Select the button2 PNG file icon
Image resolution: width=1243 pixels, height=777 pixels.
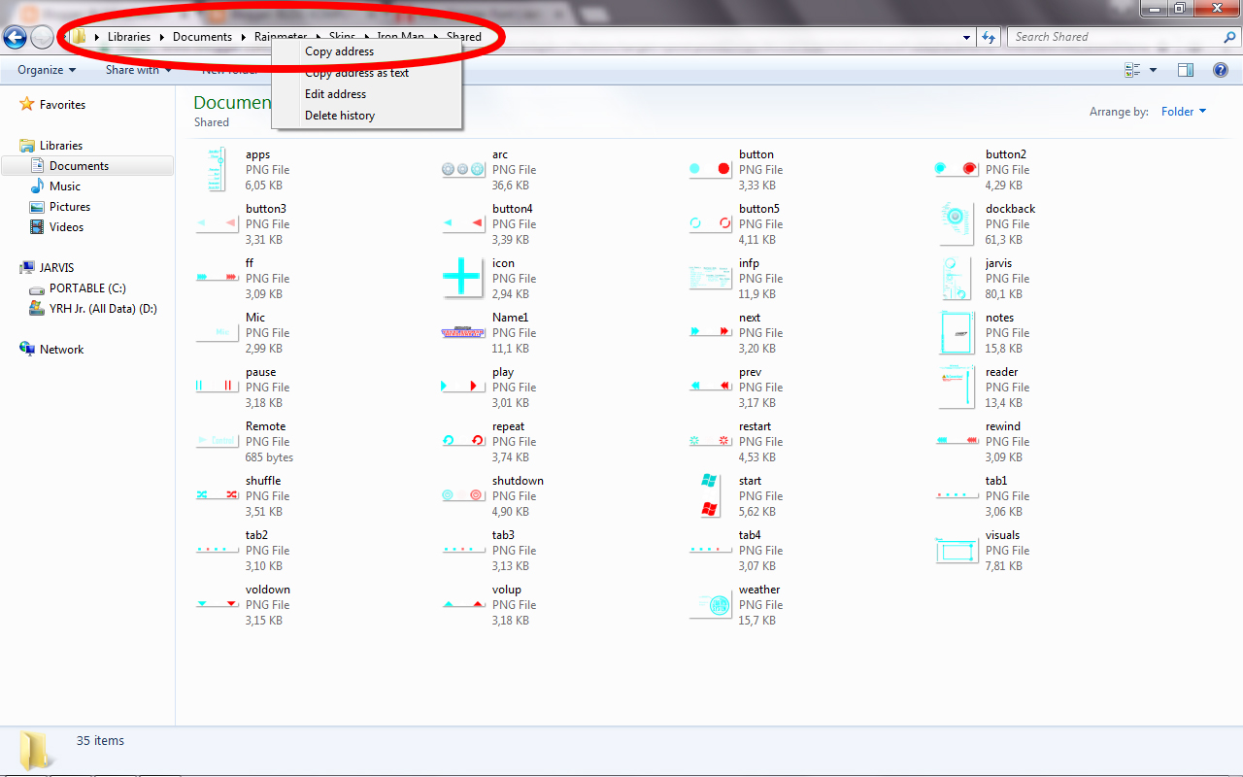tap(956, 169)
